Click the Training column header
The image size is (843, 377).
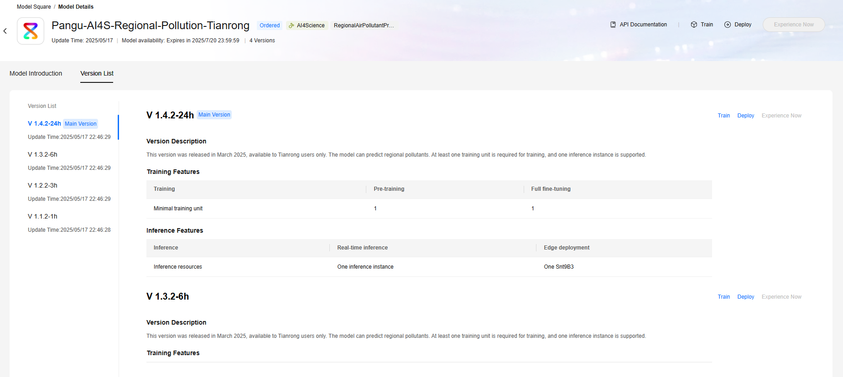point(164,189)
